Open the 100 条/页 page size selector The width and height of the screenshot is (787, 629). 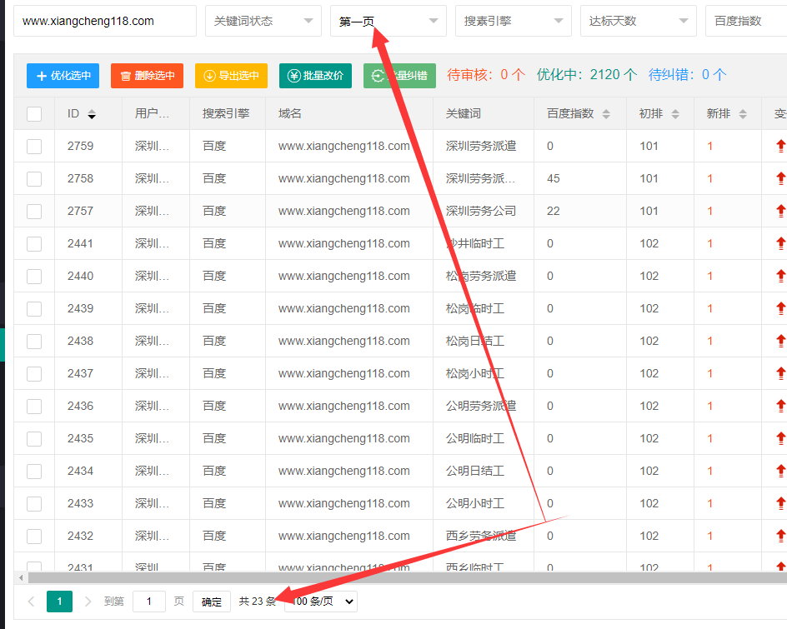(322, 602)
